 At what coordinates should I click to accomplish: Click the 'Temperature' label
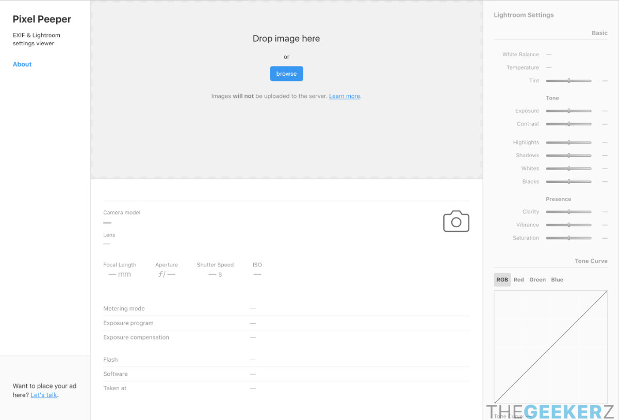[523, 68]
